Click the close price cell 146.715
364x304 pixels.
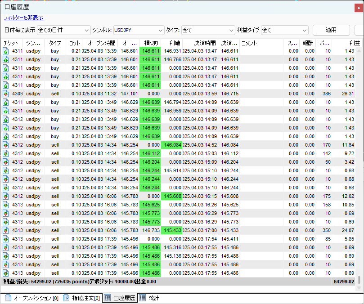click(x=229, y=94)
